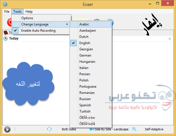Open the File menu
176x136 pixels.
click(7, 12)
